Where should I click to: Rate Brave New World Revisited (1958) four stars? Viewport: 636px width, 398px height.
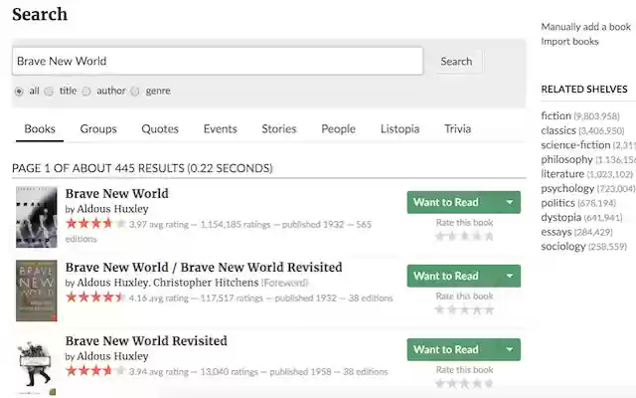pyautogui.click(x=477, y=383)
